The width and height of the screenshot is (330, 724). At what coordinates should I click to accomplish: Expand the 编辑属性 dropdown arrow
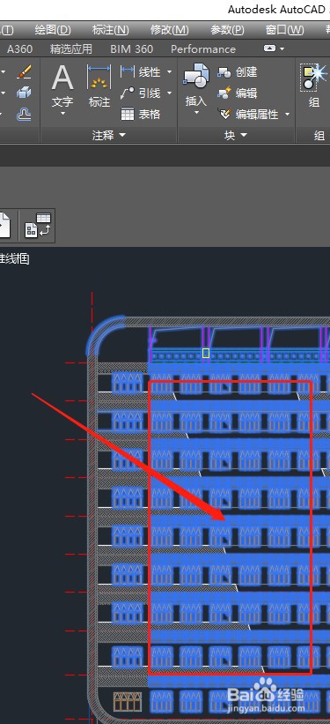pyautogui.click(x=287, y=114)
